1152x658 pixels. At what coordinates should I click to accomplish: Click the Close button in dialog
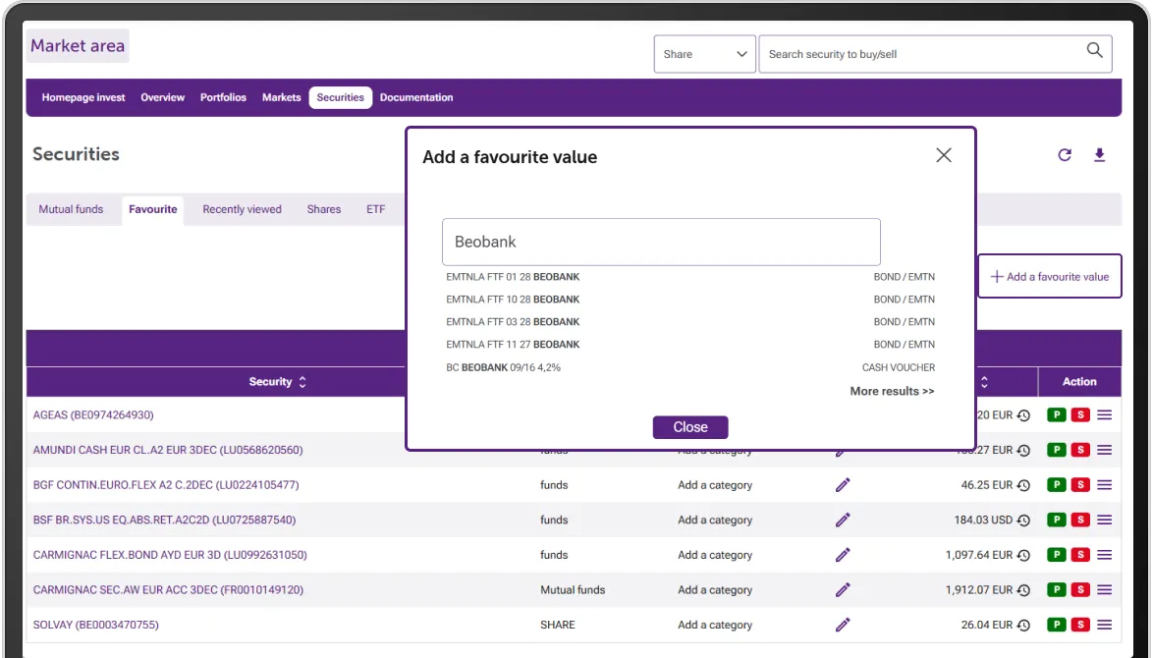tap(690, 427)
